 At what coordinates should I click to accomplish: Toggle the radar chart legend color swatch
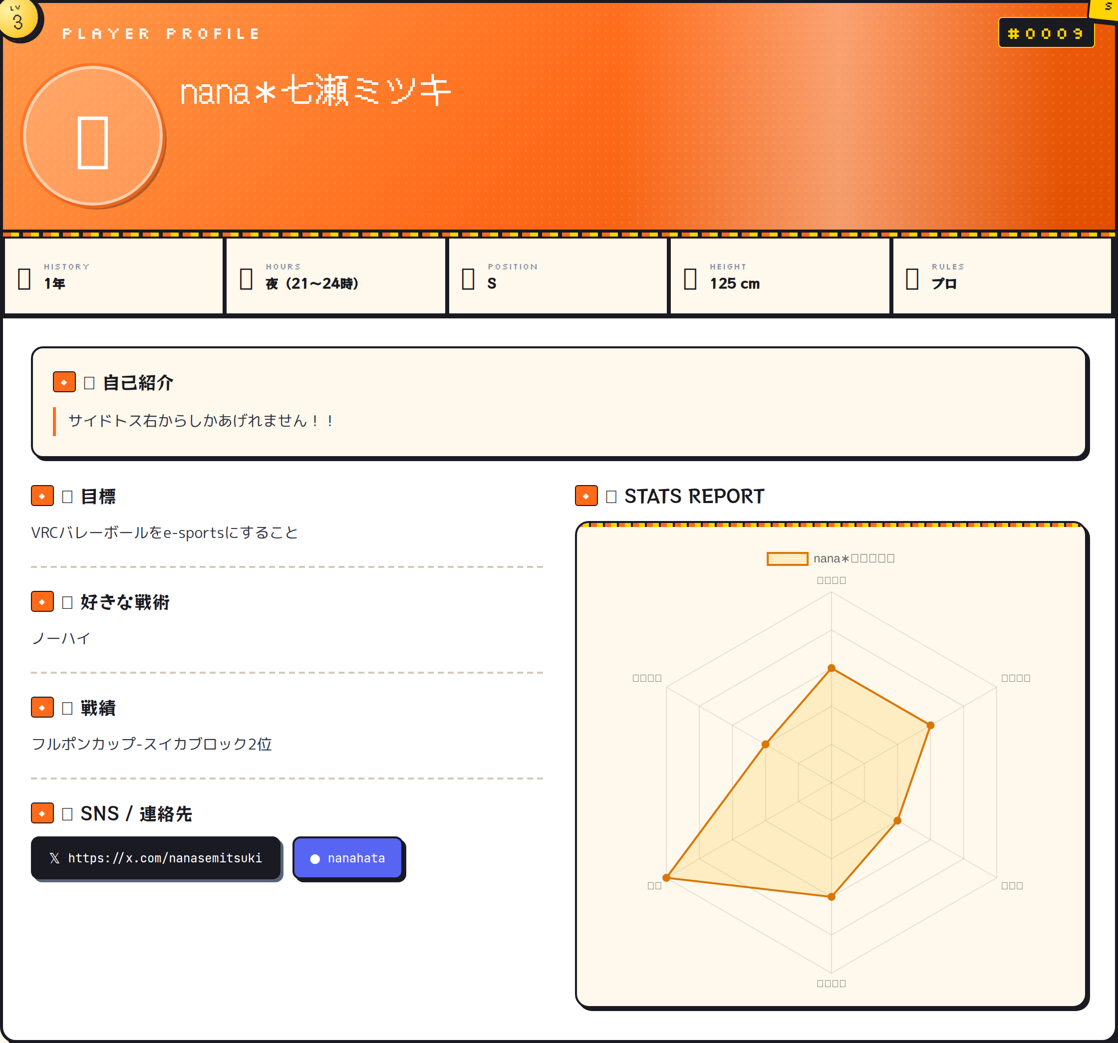click(787, 558)
